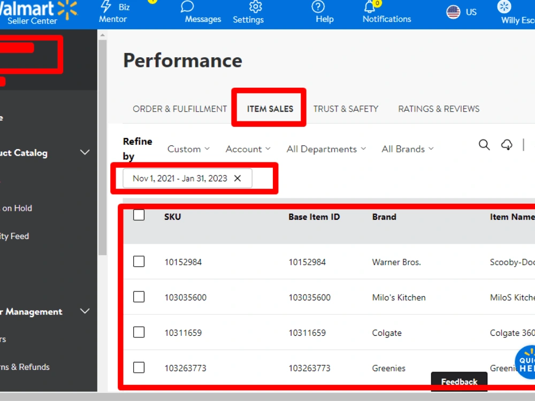The height and width of the screenshot is (401, 535).
Task: Select the US flag region icon
Action: [x=453, y=12]
